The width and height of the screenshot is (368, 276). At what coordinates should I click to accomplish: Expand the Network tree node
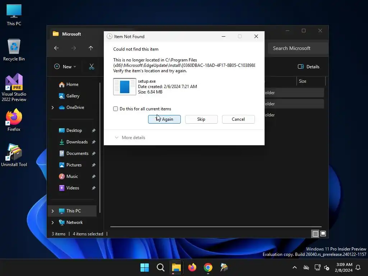point(52,222)
